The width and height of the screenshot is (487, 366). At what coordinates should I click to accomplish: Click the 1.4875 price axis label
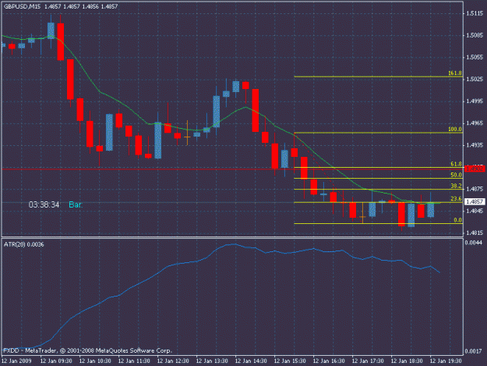click(475, 189)
